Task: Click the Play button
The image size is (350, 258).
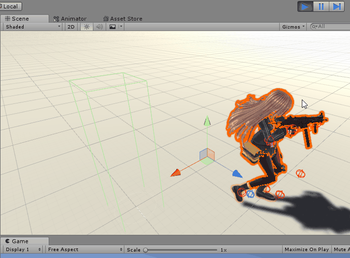Action: [305, 6]
